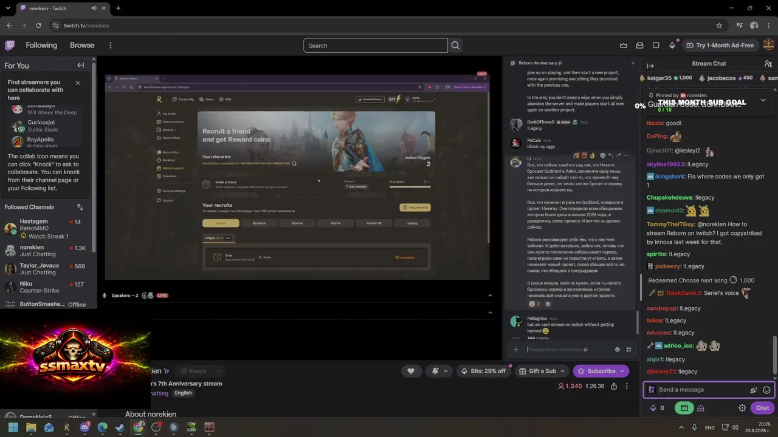Viewport: 778px width, 437px height.
Task: Open Curiousjoi Stellar Blade suggestion
Action: click(46, 126)
